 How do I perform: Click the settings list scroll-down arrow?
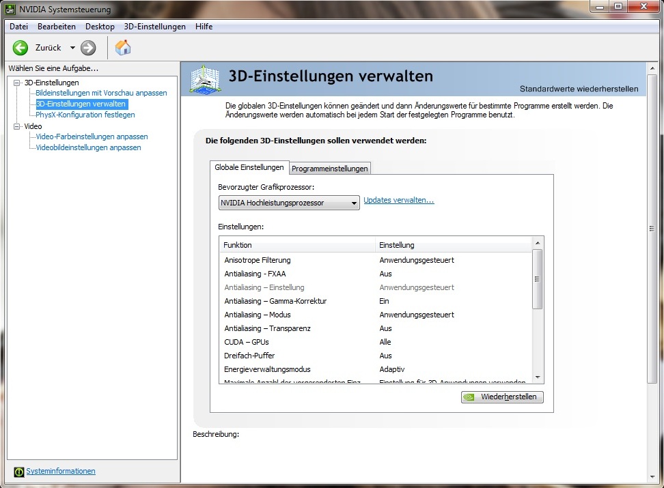tap(538, 377)
